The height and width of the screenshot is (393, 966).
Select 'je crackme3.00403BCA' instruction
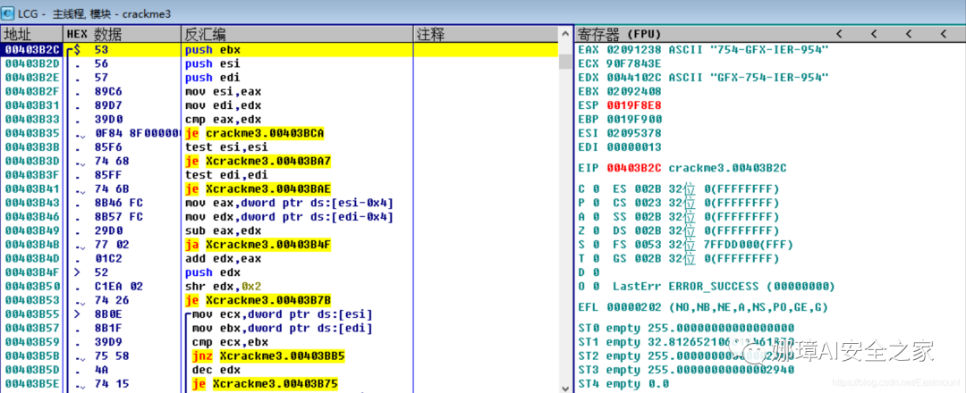(x=254, y=133)
